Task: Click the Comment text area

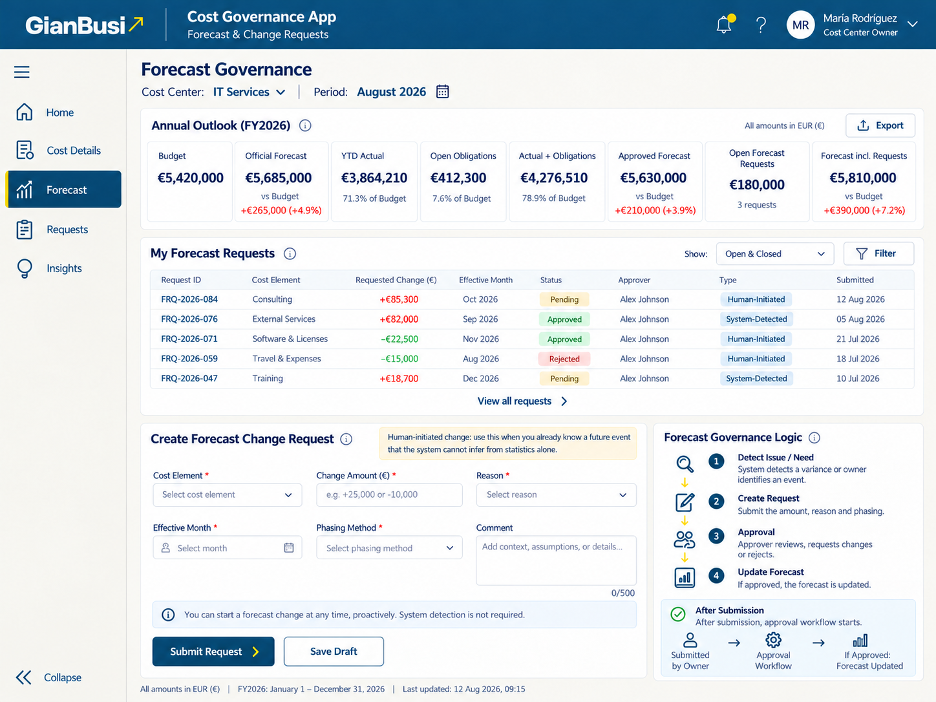Action: (557, 560)
